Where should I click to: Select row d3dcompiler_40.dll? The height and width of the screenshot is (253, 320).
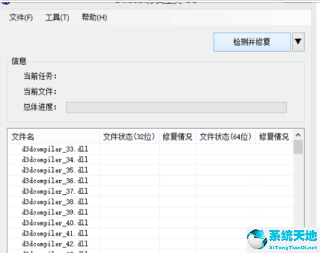pos(151,223)
